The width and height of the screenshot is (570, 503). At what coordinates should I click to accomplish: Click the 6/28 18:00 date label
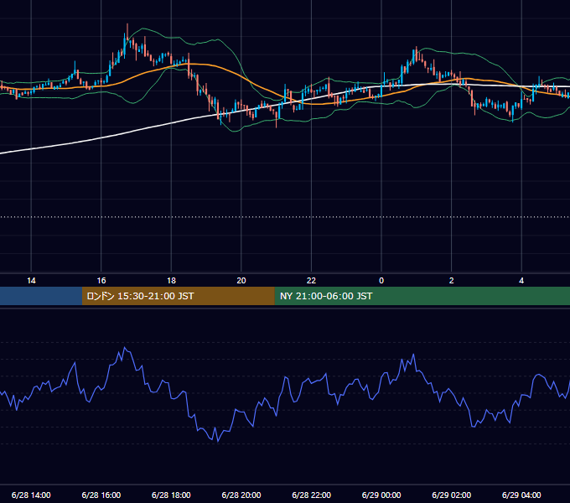171,495
